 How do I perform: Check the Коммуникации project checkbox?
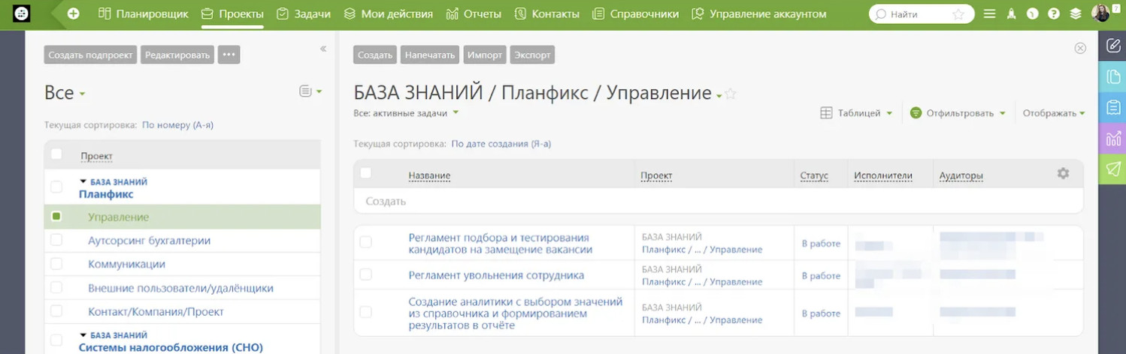(x=56, y=264)
